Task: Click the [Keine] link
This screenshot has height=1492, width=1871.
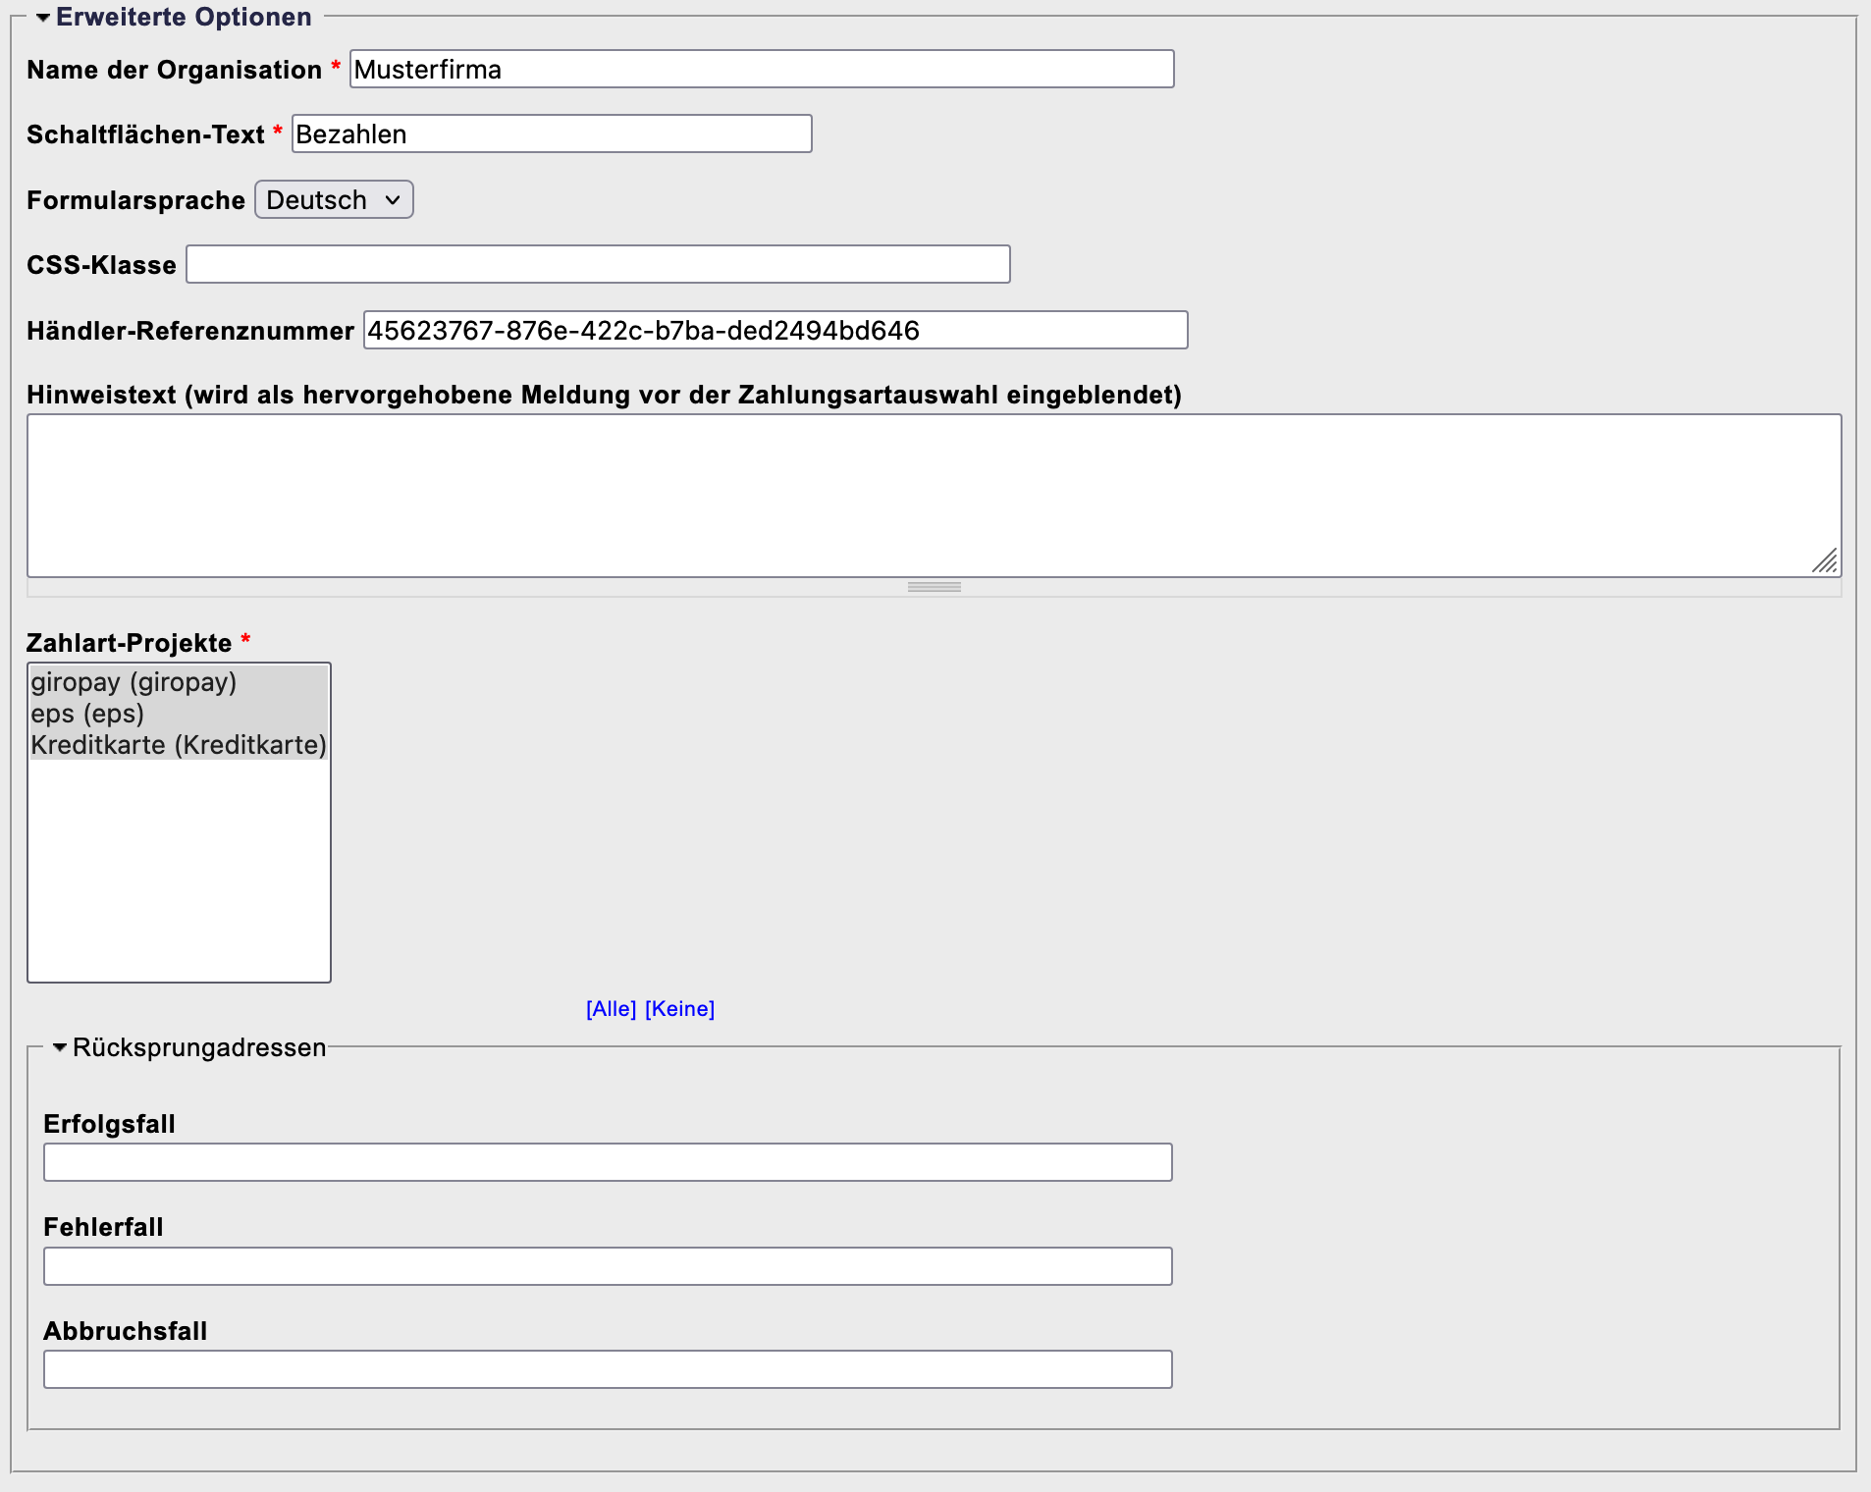Action: (679, 1009)
